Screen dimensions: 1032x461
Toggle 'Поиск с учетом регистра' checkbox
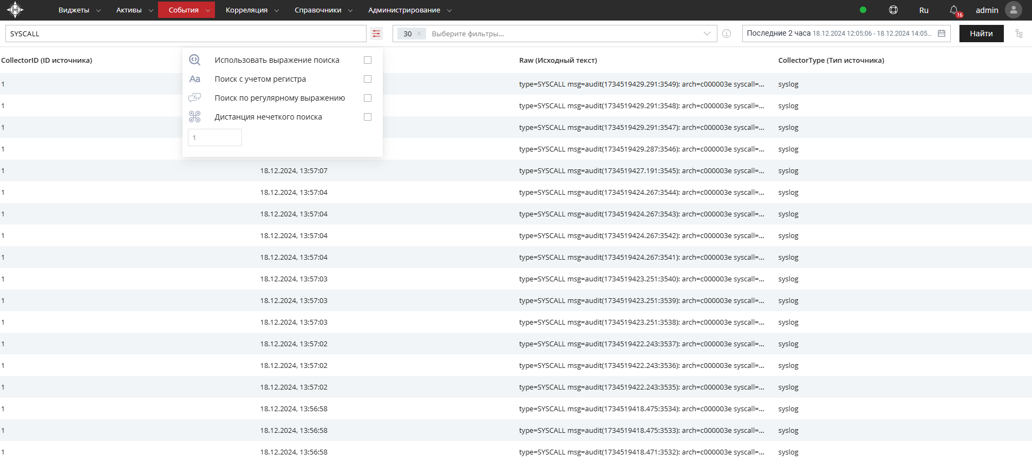(x=368, y=79)
